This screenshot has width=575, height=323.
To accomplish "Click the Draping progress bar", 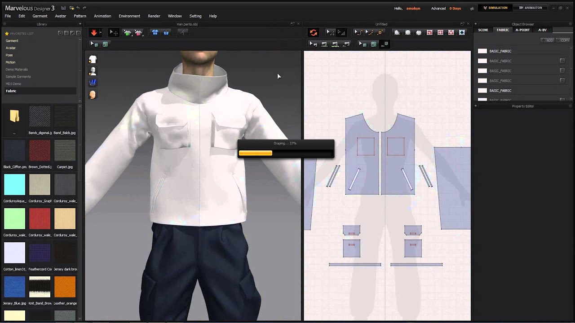I will click(x=286, y=153).
